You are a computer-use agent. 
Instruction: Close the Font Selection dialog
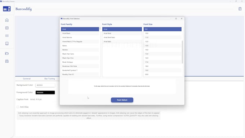182,19
